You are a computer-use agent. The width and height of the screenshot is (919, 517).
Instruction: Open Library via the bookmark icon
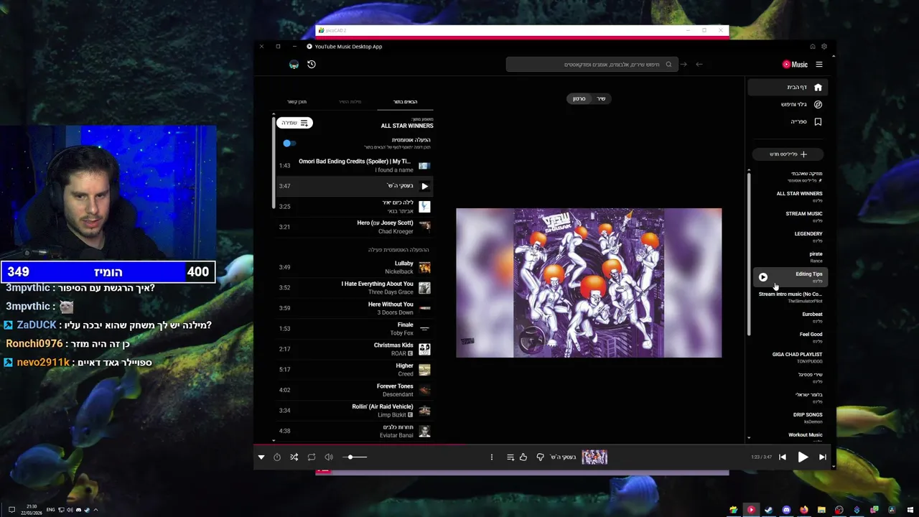click(818, 121)
